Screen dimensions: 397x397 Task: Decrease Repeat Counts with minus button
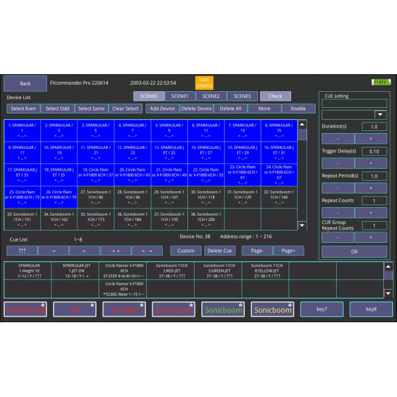337,212
